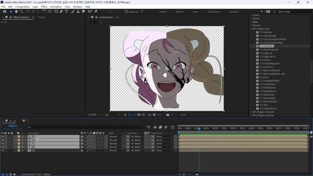Image resolution: width=313 pixels, height=176 pixels.
Task: Click the Frame Blending icon in timeline header
Action: [x=160, y=127]
